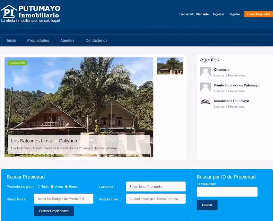This screenshot has height=221, width=273.
Task: Open the Seleccionar Categoría dropdown
Action: [x=155, y=186]
